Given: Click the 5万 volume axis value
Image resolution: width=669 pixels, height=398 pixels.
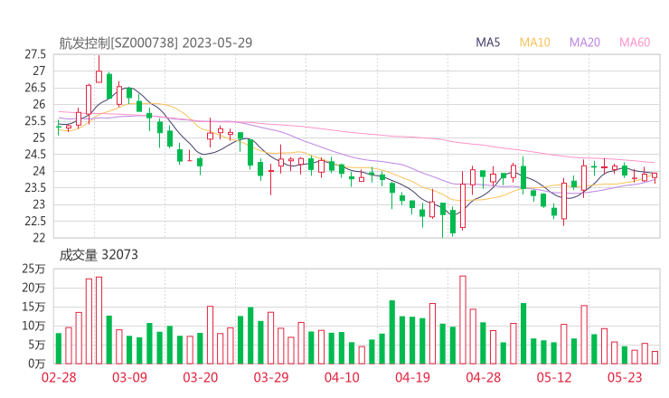Looking at the screenshot, I should click(x=37, y=345).
